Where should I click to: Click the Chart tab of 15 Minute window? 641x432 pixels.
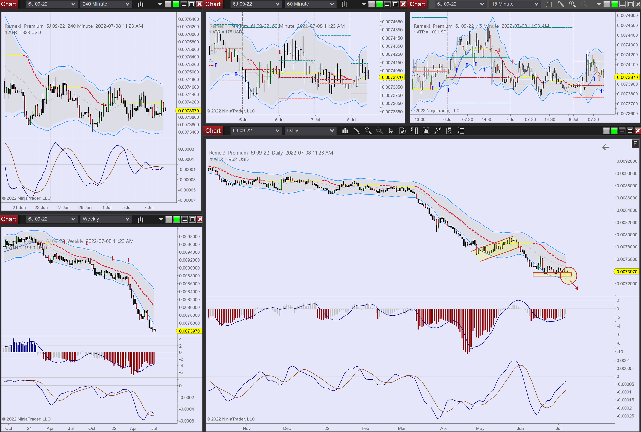tap(417, 4)
